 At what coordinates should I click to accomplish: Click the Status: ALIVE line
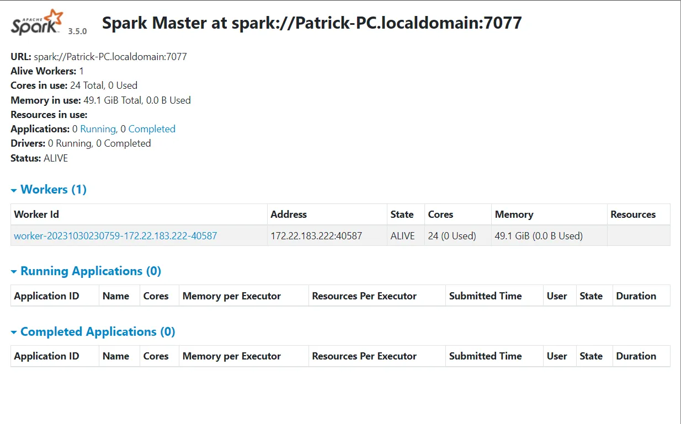coord(39,158)
